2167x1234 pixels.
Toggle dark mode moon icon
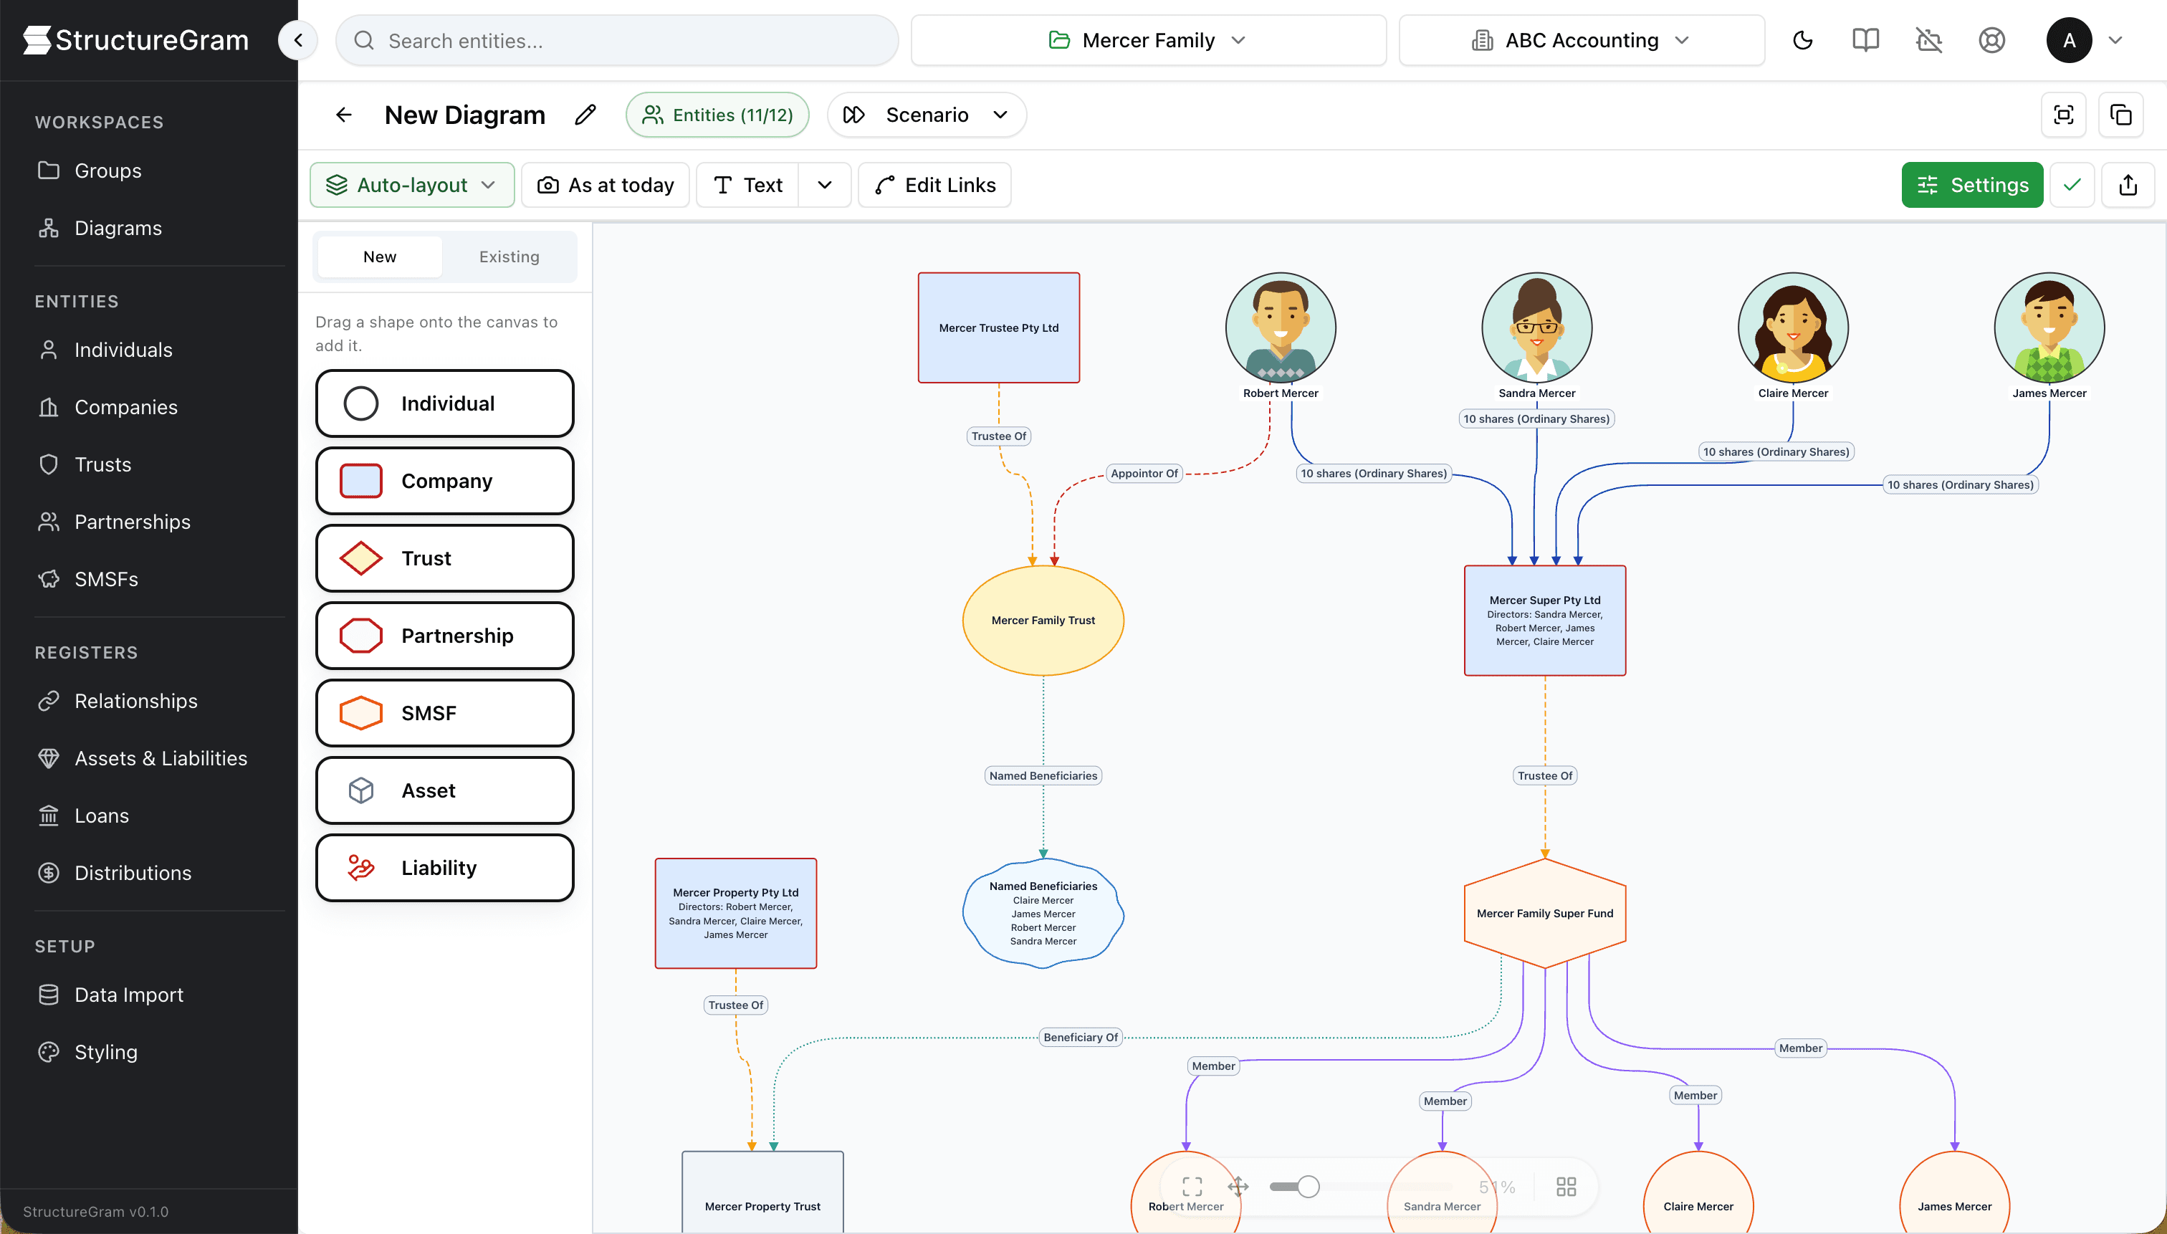1802,40
